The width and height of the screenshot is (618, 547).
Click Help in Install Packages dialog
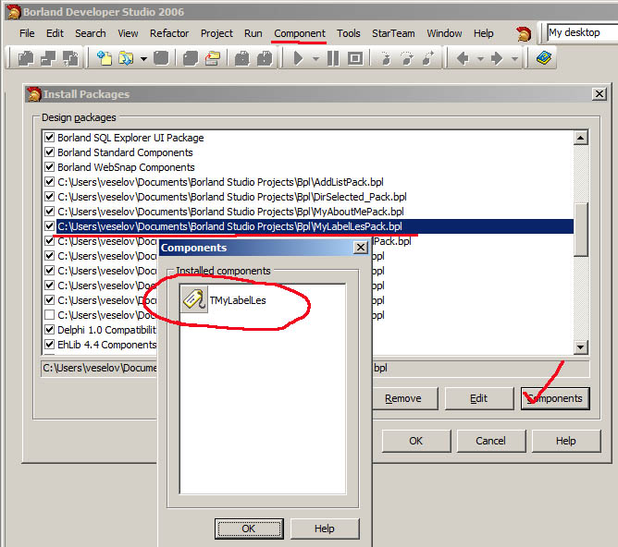tap(566, 441)
